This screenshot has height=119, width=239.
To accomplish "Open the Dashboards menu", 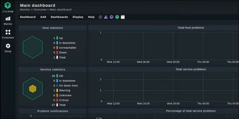I will point(59,17).
